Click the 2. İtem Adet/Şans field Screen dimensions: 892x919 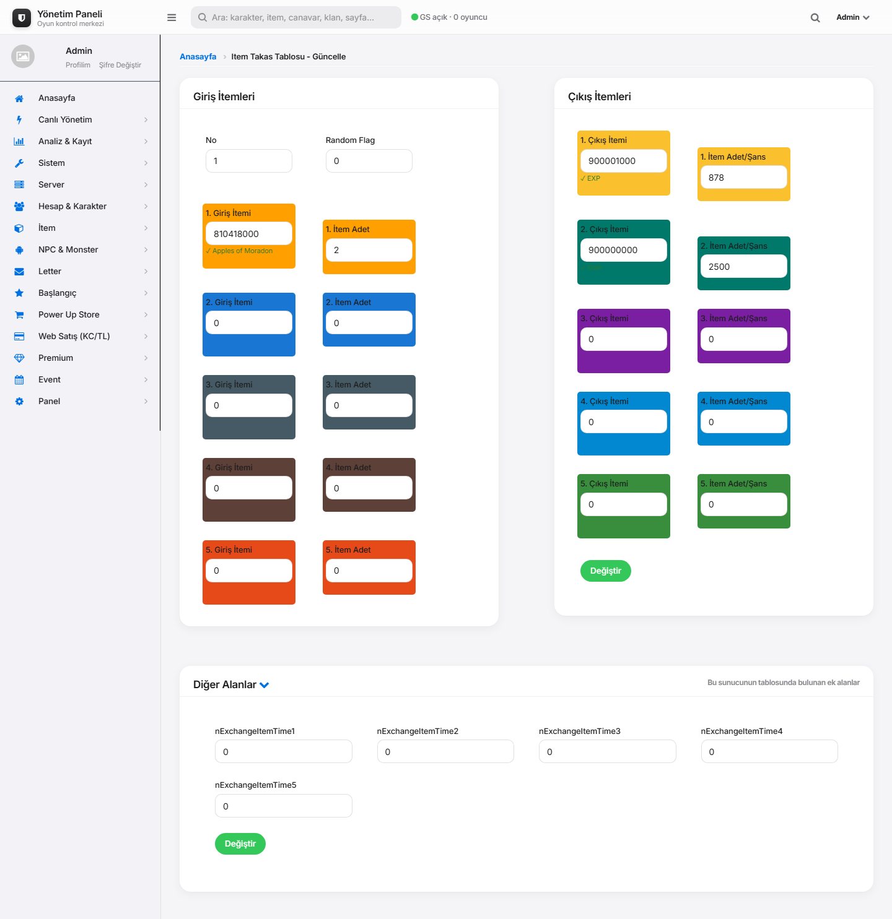pyautogui.click(x=744, y=266)
